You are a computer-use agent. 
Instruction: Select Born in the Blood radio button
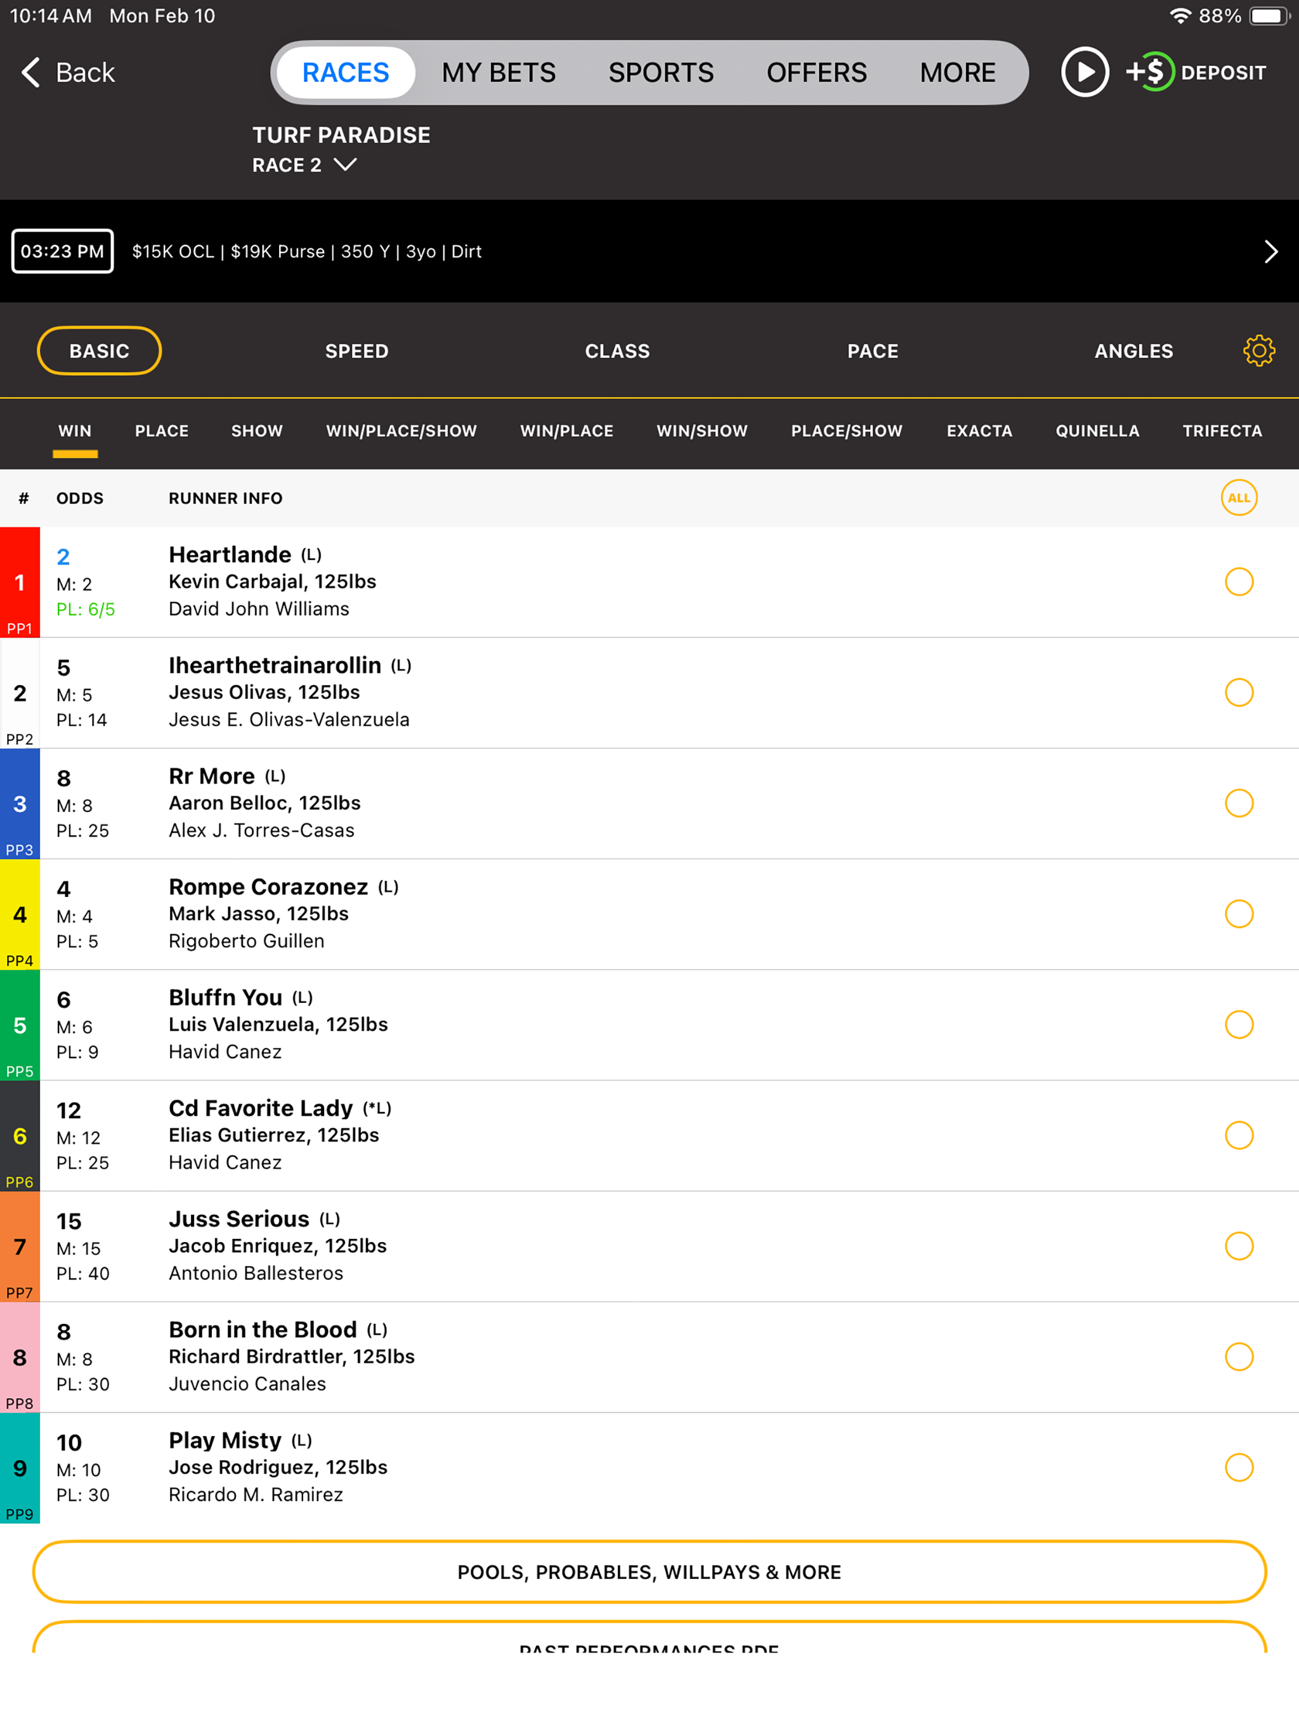(1239, 1356)
